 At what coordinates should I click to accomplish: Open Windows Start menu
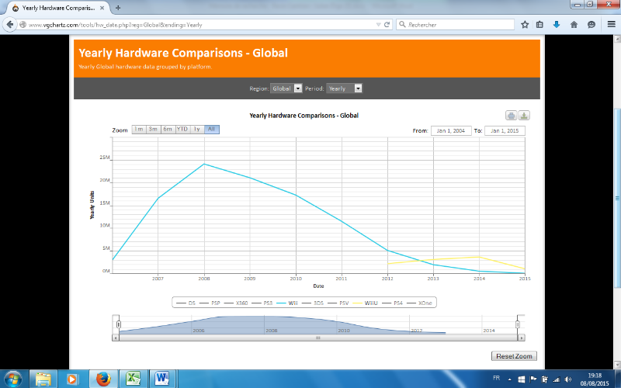coord(12,379)
